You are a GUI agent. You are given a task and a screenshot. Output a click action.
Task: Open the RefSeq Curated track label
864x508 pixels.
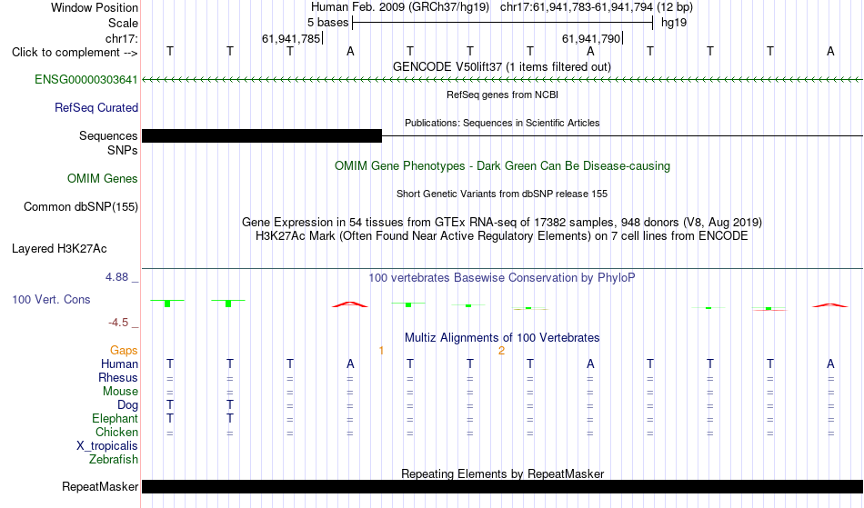click(x=95, y=108)
